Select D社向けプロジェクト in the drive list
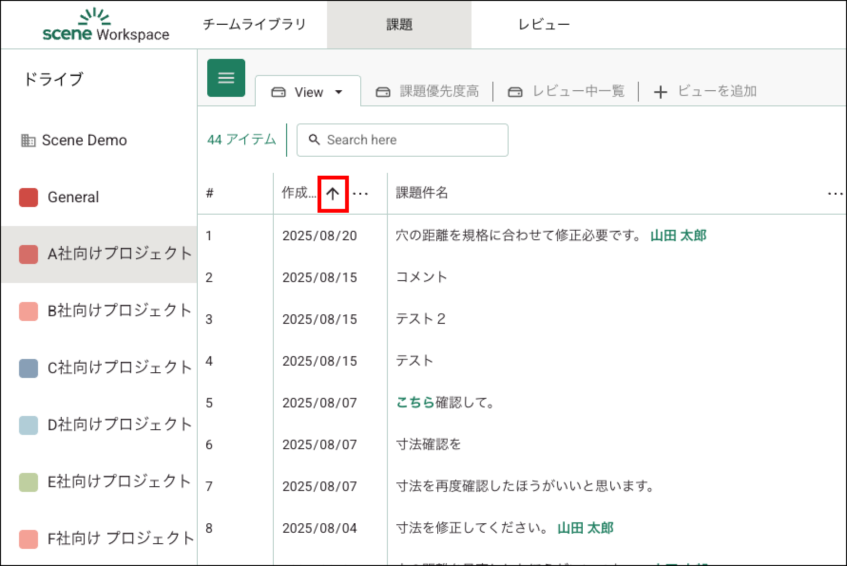 119,424
